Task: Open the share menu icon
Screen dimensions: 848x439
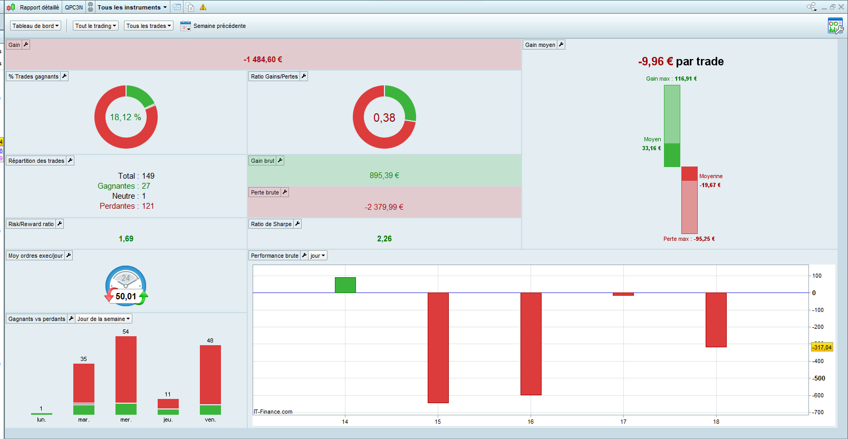Action: [811, 7]
